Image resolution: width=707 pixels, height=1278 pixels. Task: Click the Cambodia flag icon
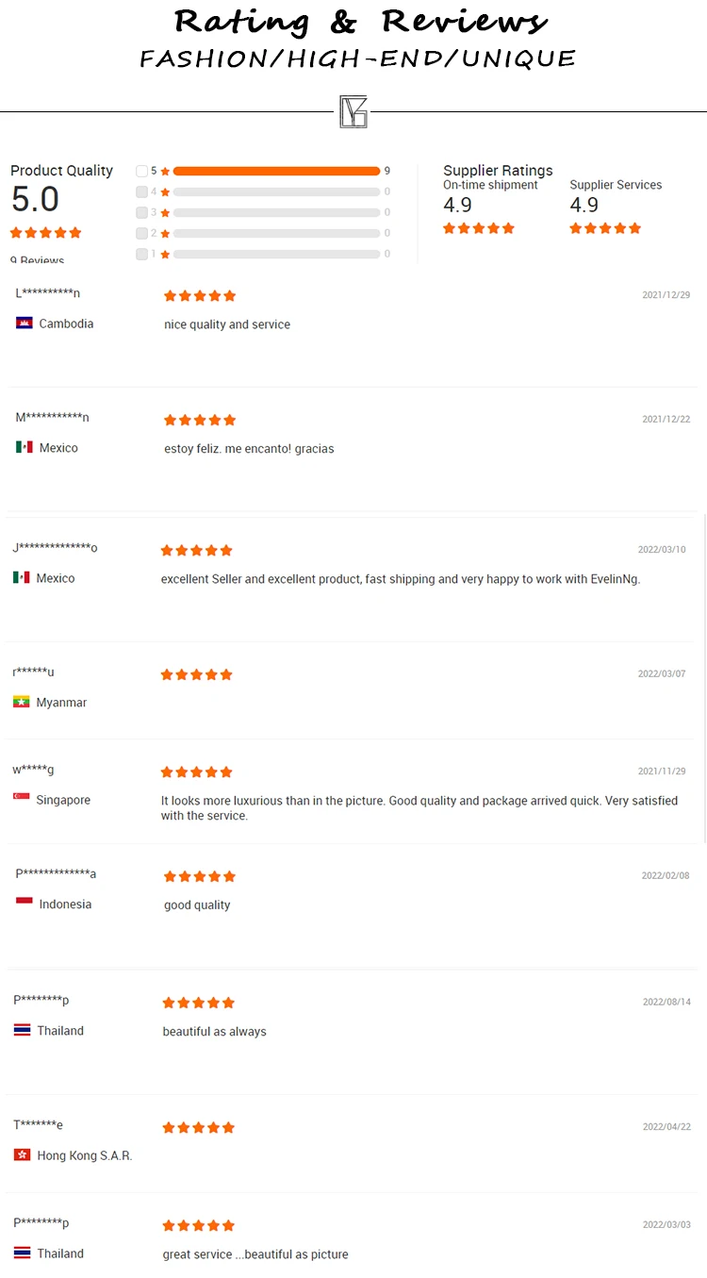[25, 324]
